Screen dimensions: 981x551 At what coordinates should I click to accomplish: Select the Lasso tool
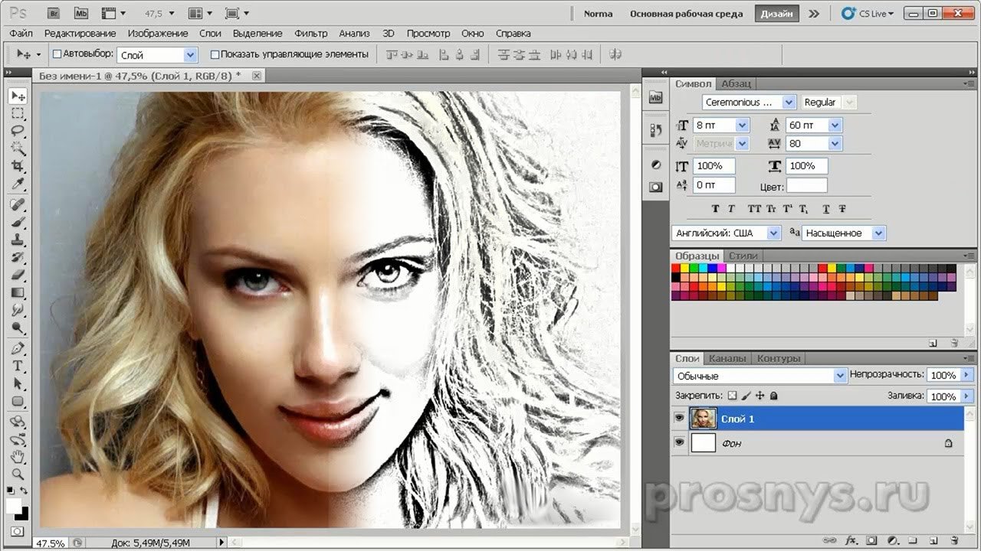(18, 131)
